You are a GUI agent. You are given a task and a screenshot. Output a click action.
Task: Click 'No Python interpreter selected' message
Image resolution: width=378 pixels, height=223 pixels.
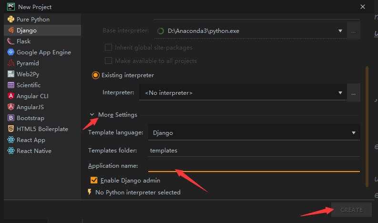(x=138, y=192)
